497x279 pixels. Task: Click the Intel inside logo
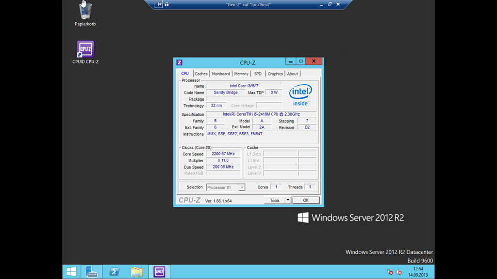point(300,95)
